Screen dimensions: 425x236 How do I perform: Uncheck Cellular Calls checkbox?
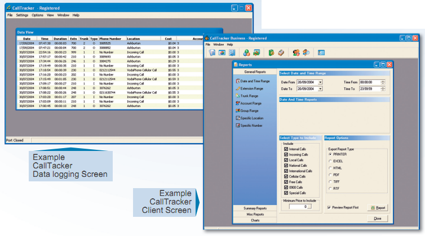pos(286,176)
